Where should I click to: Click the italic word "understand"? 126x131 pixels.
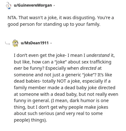[x=98, y=55]
